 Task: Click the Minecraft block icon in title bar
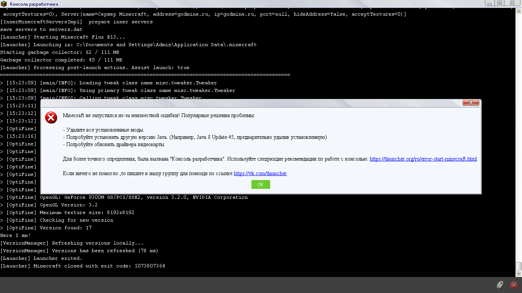point(4,4)
